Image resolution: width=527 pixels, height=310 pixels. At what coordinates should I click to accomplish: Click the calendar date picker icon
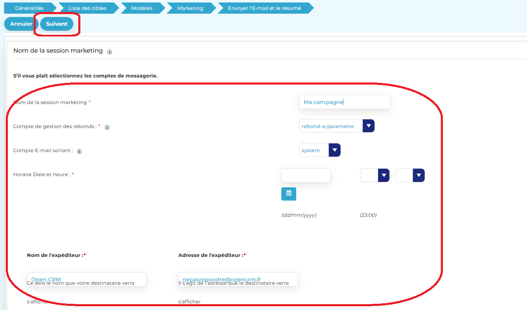288,194
